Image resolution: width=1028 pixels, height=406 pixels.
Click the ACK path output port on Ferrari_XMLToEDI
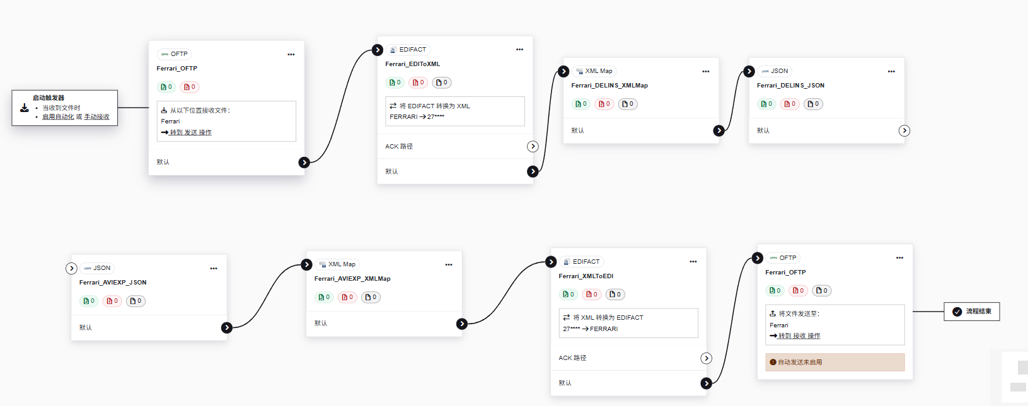706,358
